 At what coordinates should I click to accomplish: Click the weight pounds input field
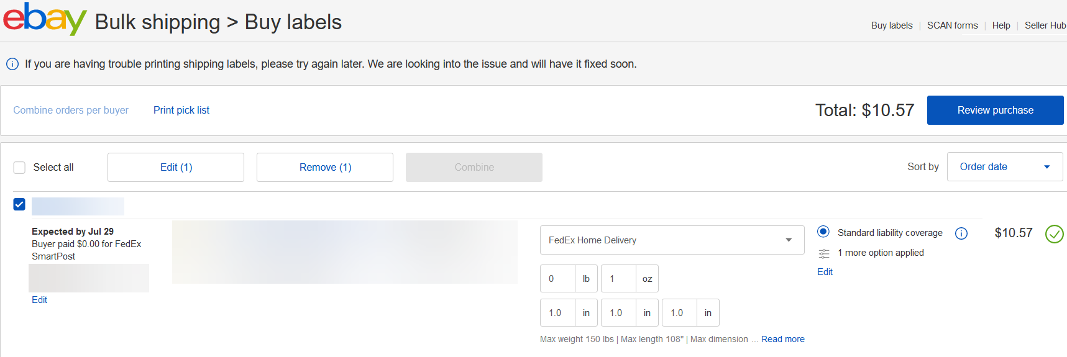557,279
